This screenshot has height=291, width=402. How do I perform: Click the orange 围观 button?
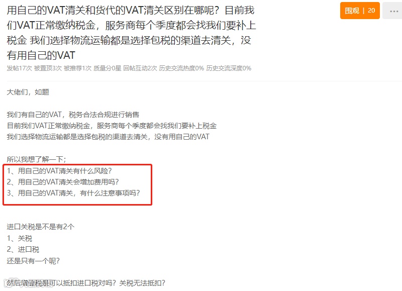(x=360, y=11)
